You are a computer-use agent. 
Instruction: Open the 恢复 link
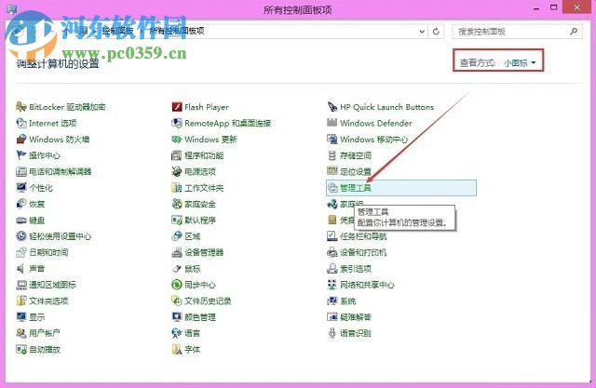click(x=37, y=204)
